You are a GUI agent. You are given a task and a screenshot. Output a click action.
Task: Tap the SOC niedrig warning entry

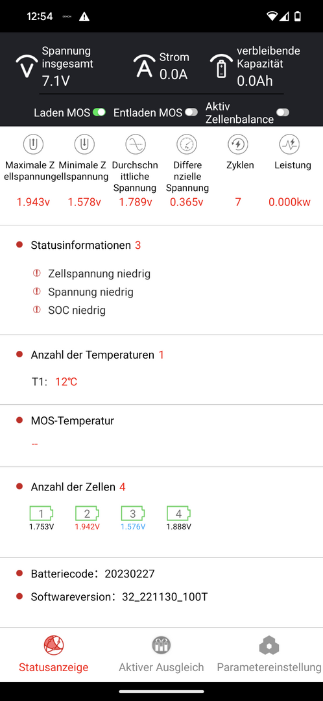pos(69,311)
